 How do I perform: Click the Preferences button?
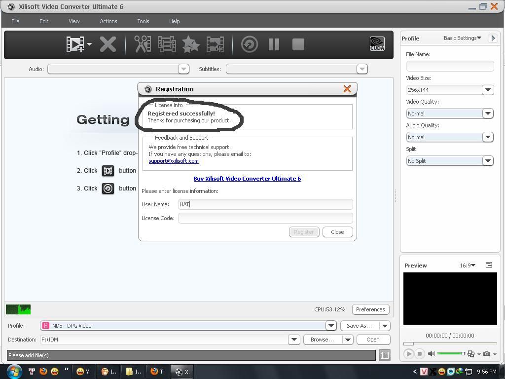pos(370,309)
